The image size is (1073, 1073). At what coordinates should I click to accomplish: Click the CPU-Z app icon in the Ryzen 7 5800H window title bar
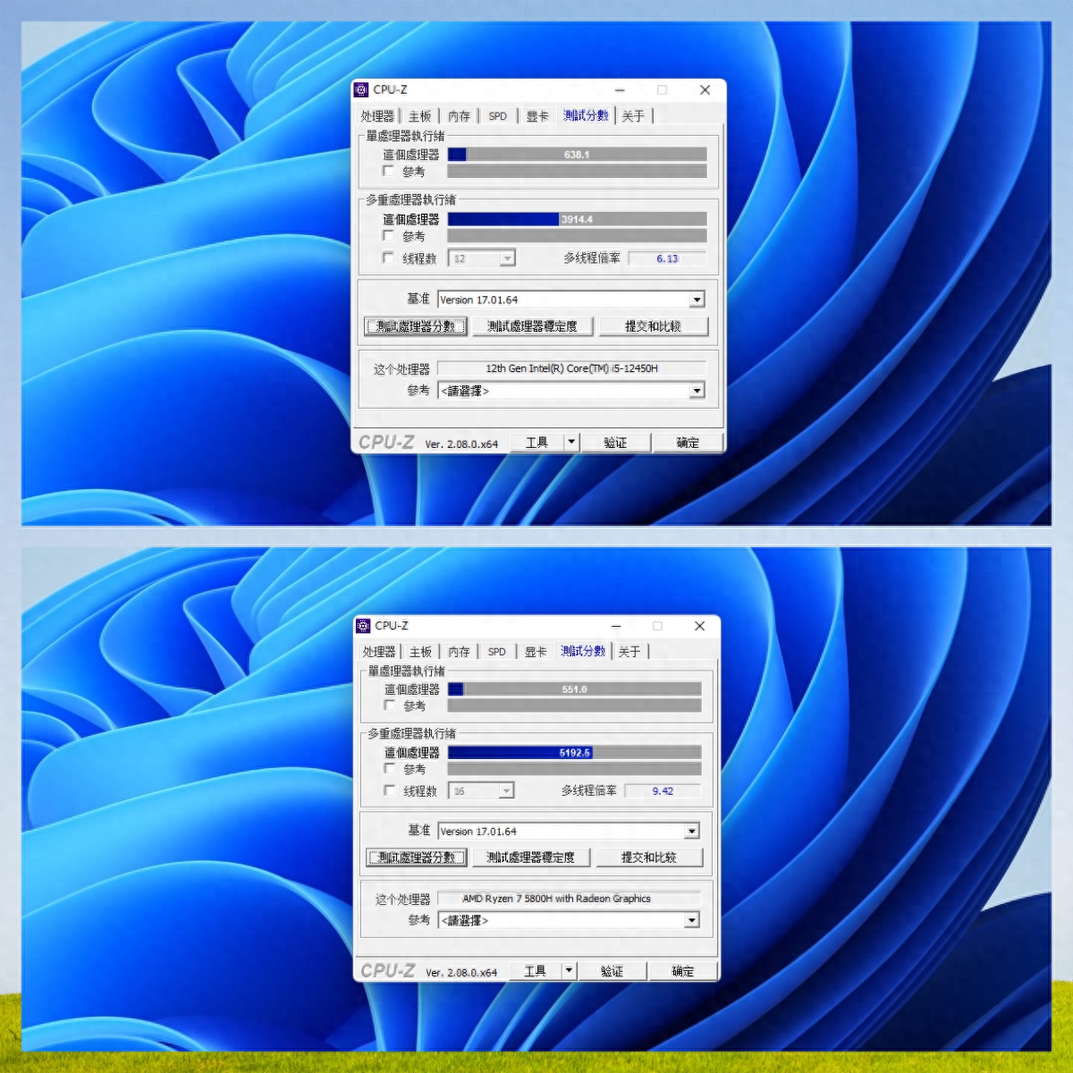(363, 626)
